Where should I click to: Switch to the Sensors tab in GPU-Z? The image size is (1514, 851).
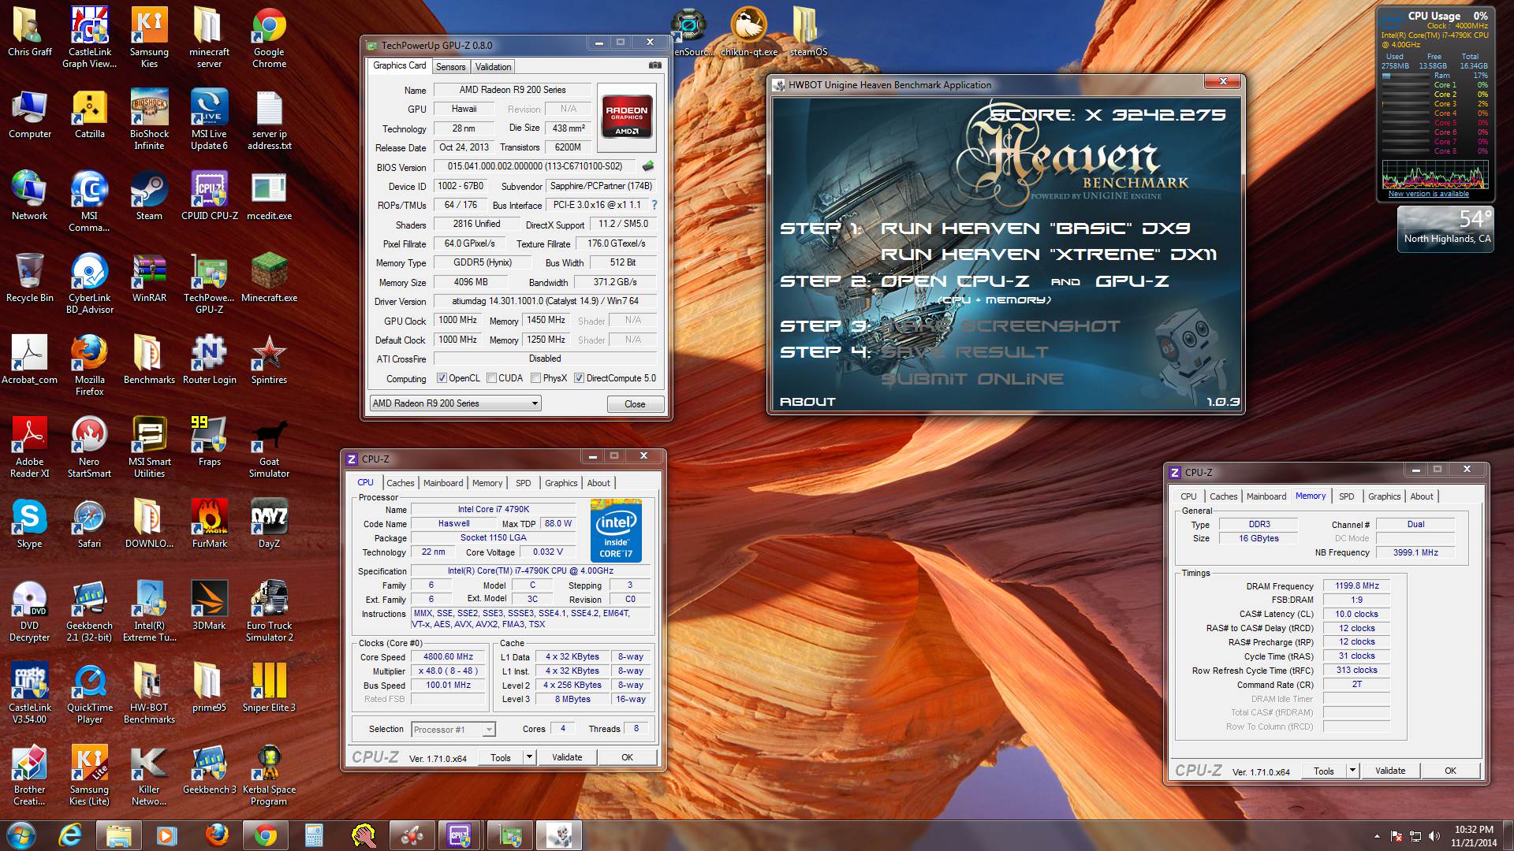451,67
